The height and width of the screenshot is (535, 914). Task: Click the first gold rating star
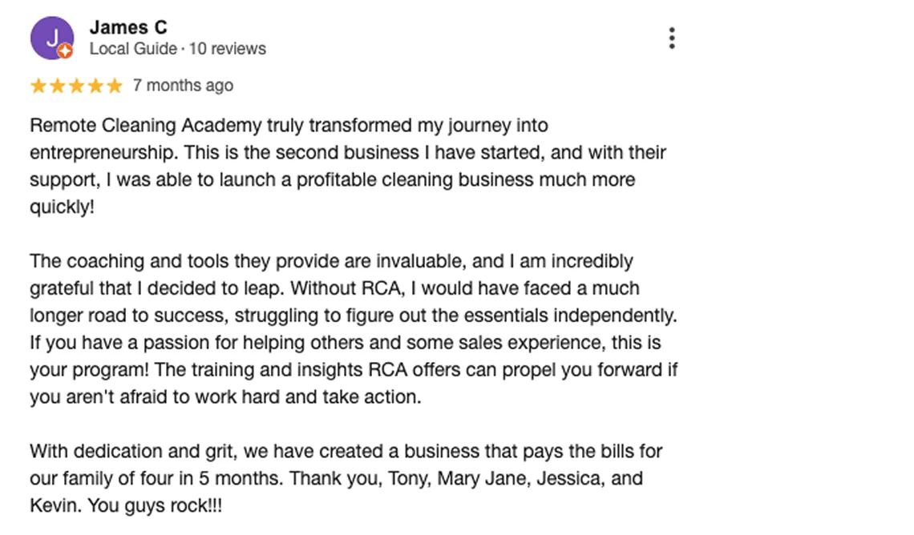[x=38, y=86]
